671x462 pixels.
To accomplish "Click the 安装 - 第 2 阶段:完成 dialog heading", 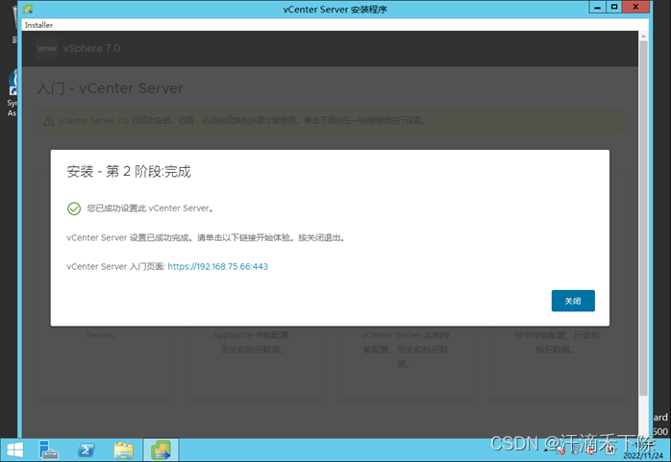I will (129, 172).
